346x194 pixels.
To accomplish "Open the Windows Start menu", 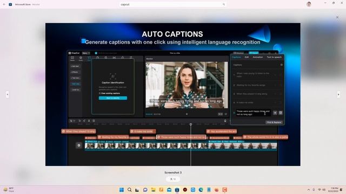I will pyautogui.click(x=122, y=190).
